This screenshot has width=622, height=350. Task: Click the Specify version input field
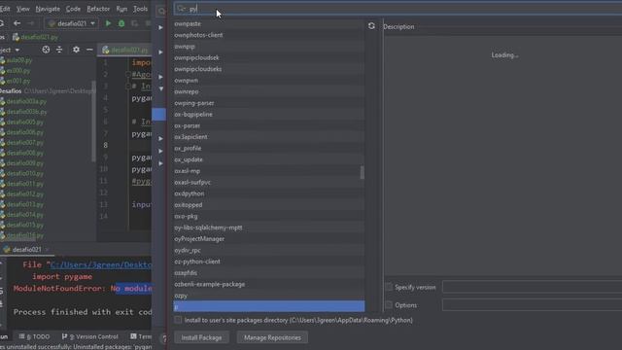(532, 287)
